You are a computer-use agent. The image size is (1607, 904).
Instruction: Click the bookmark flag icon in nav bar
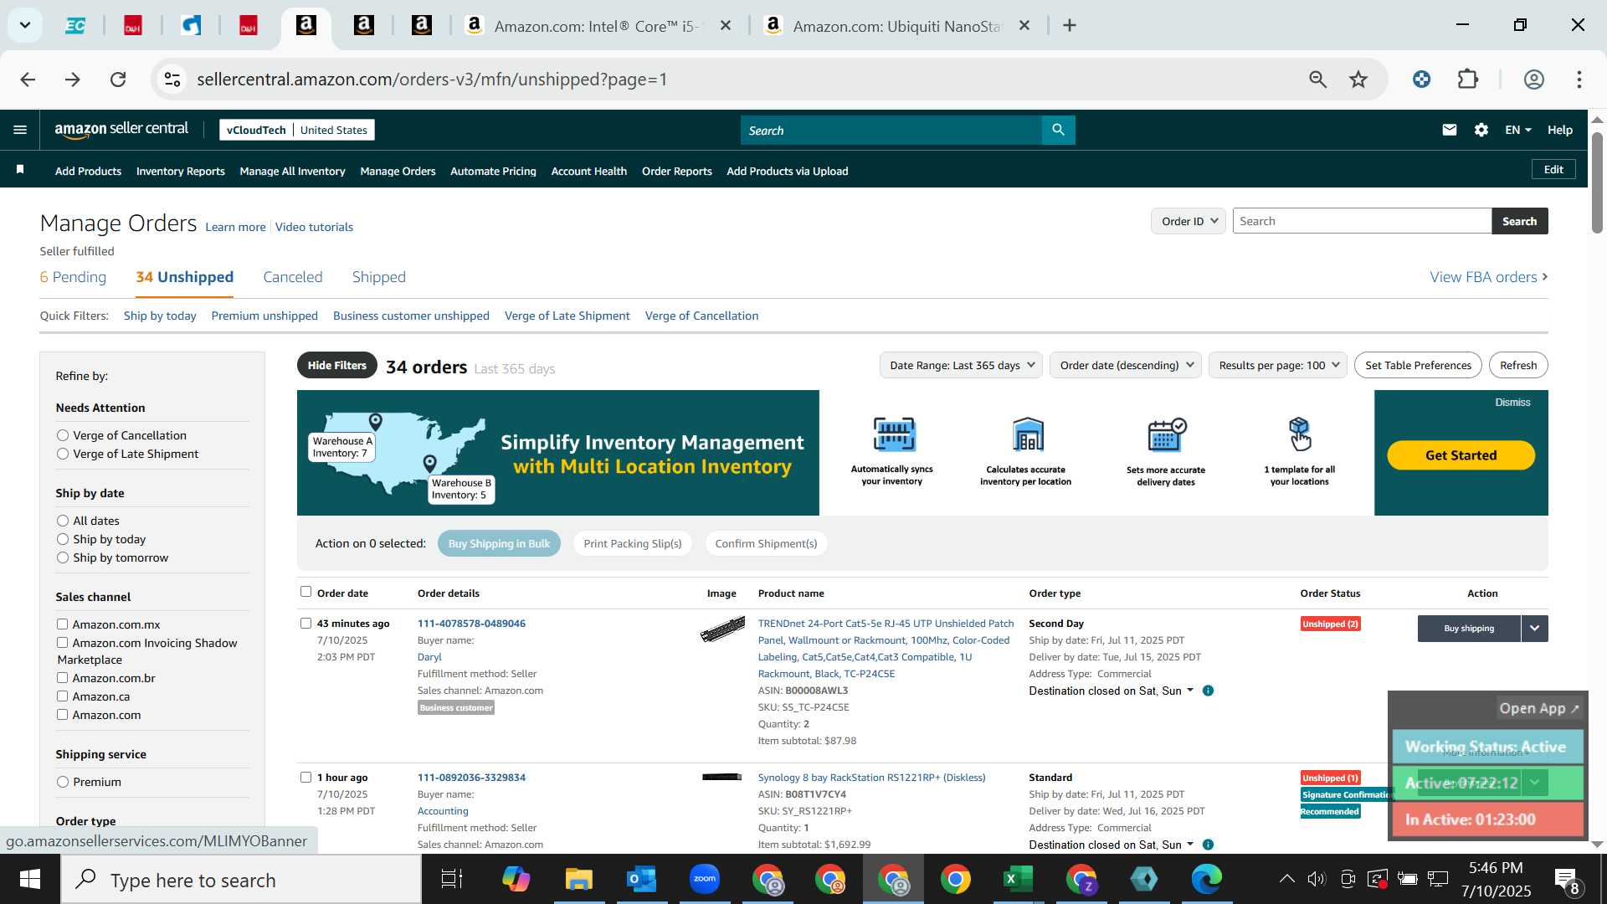(20, 170)
